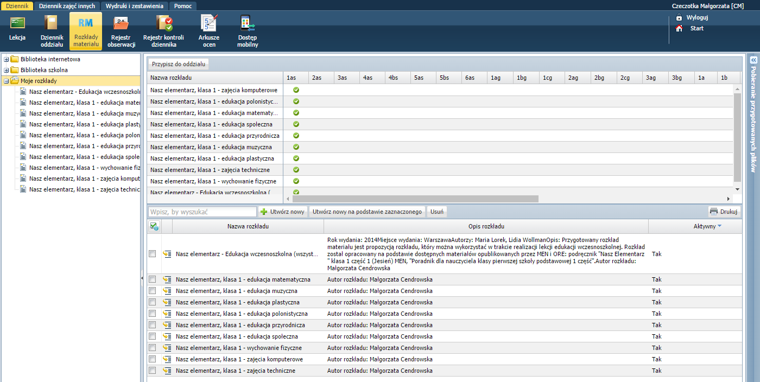Viewport: 760px width, 382px height.
Task: Click vertical scrollbar thumb of upper grid
Action: [737, 138]
